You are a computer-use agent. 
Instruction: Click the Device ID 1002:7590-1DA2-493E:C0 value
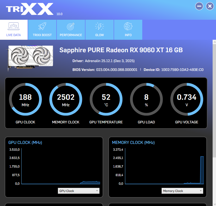tap(182, 70)
